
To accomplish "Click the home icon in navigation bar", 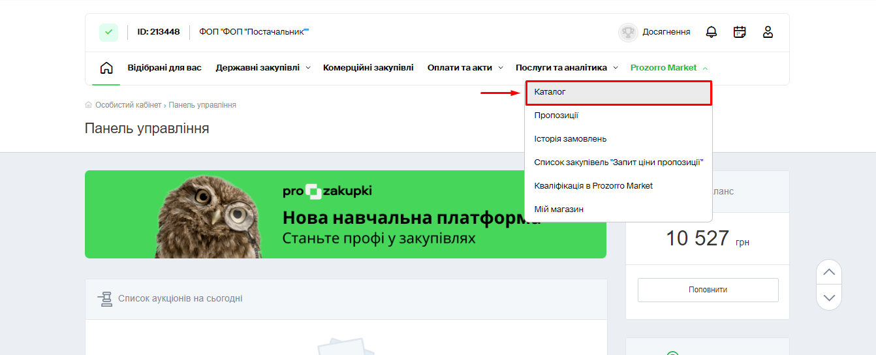I will pyautogui.click(x=106, y=68).
